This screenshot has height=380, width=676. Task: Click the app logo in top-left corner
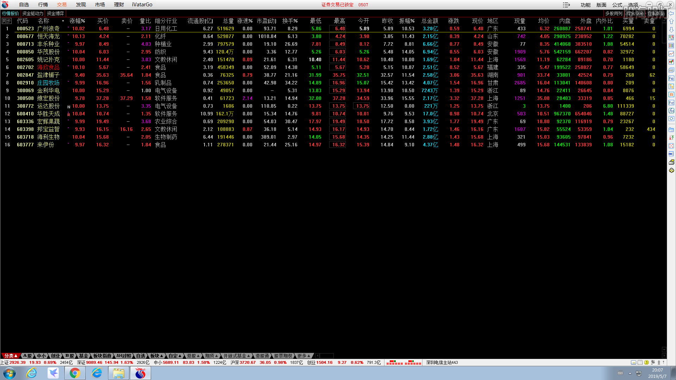pos(5,5)
